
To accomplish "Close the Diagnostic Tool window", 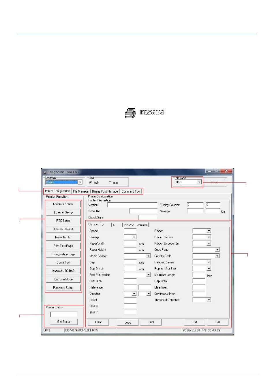I will pyautogui.click(x=226, y=171).
